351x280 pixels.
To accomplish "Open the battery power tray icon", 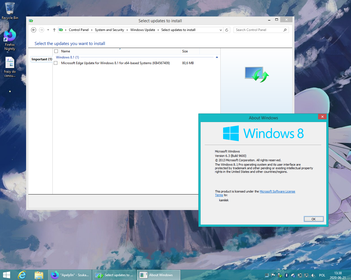I will [x=300, y=275].
